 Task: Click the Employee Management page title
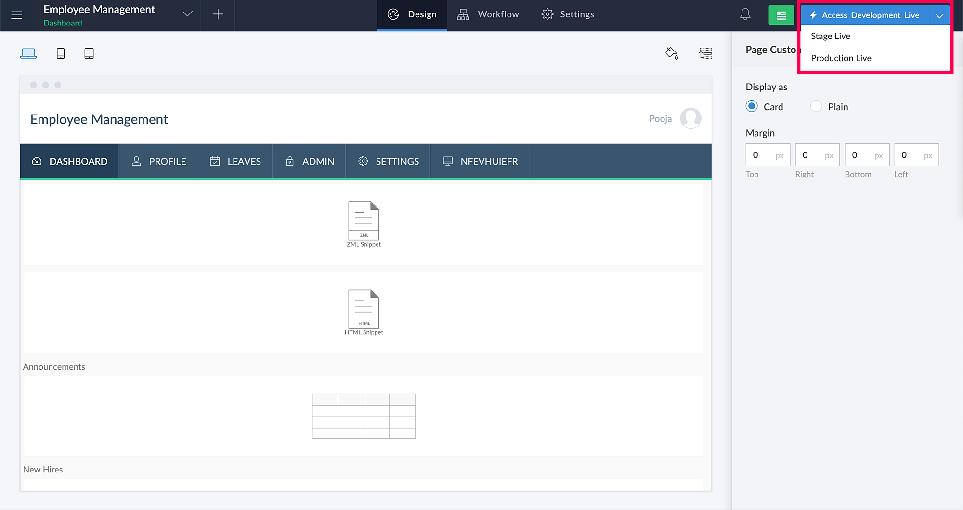point(99,119)
